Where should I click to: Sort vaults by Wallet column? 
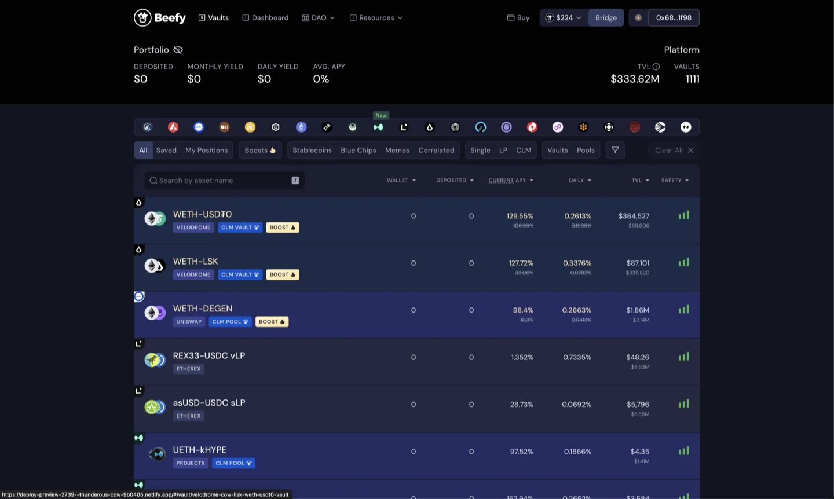click(401, 181)
